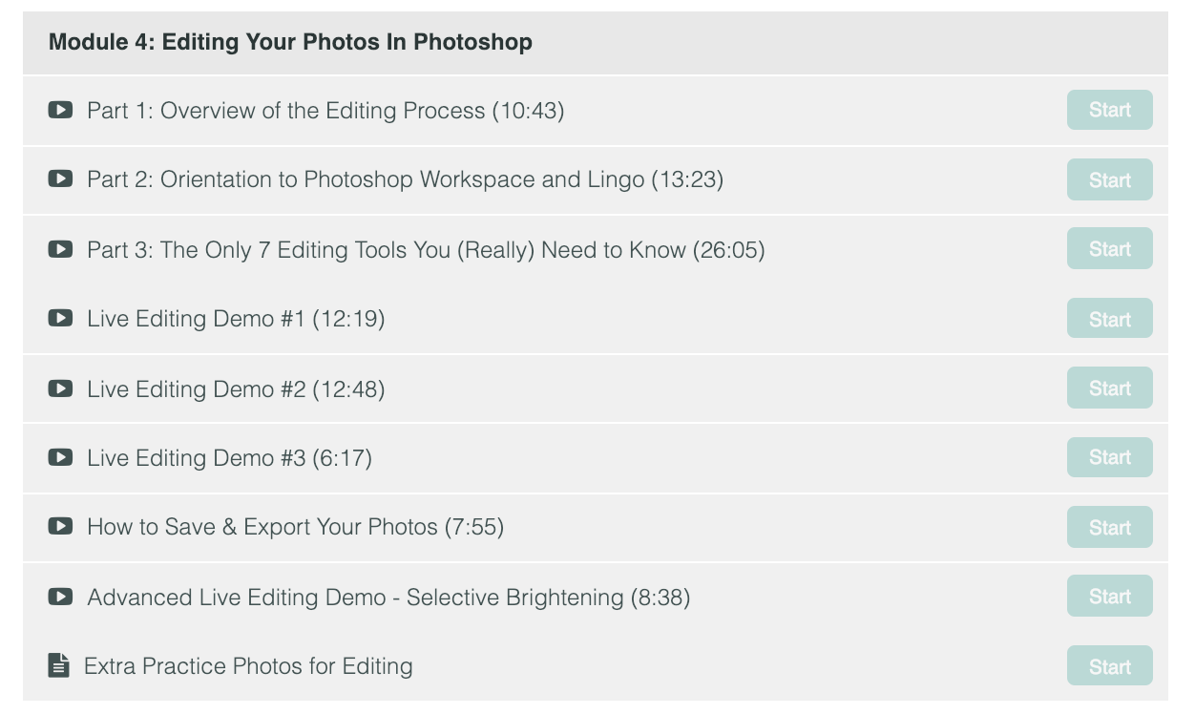Image resolution: width=1195 pixels, height=714 pixels.
Task: Start How to Save & Export lesson
Action: click(1109, 527)
